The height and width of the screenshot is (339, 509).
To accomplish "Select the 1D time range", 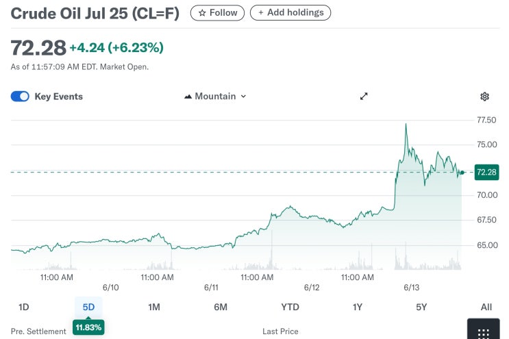I will (x=24, y=307).
